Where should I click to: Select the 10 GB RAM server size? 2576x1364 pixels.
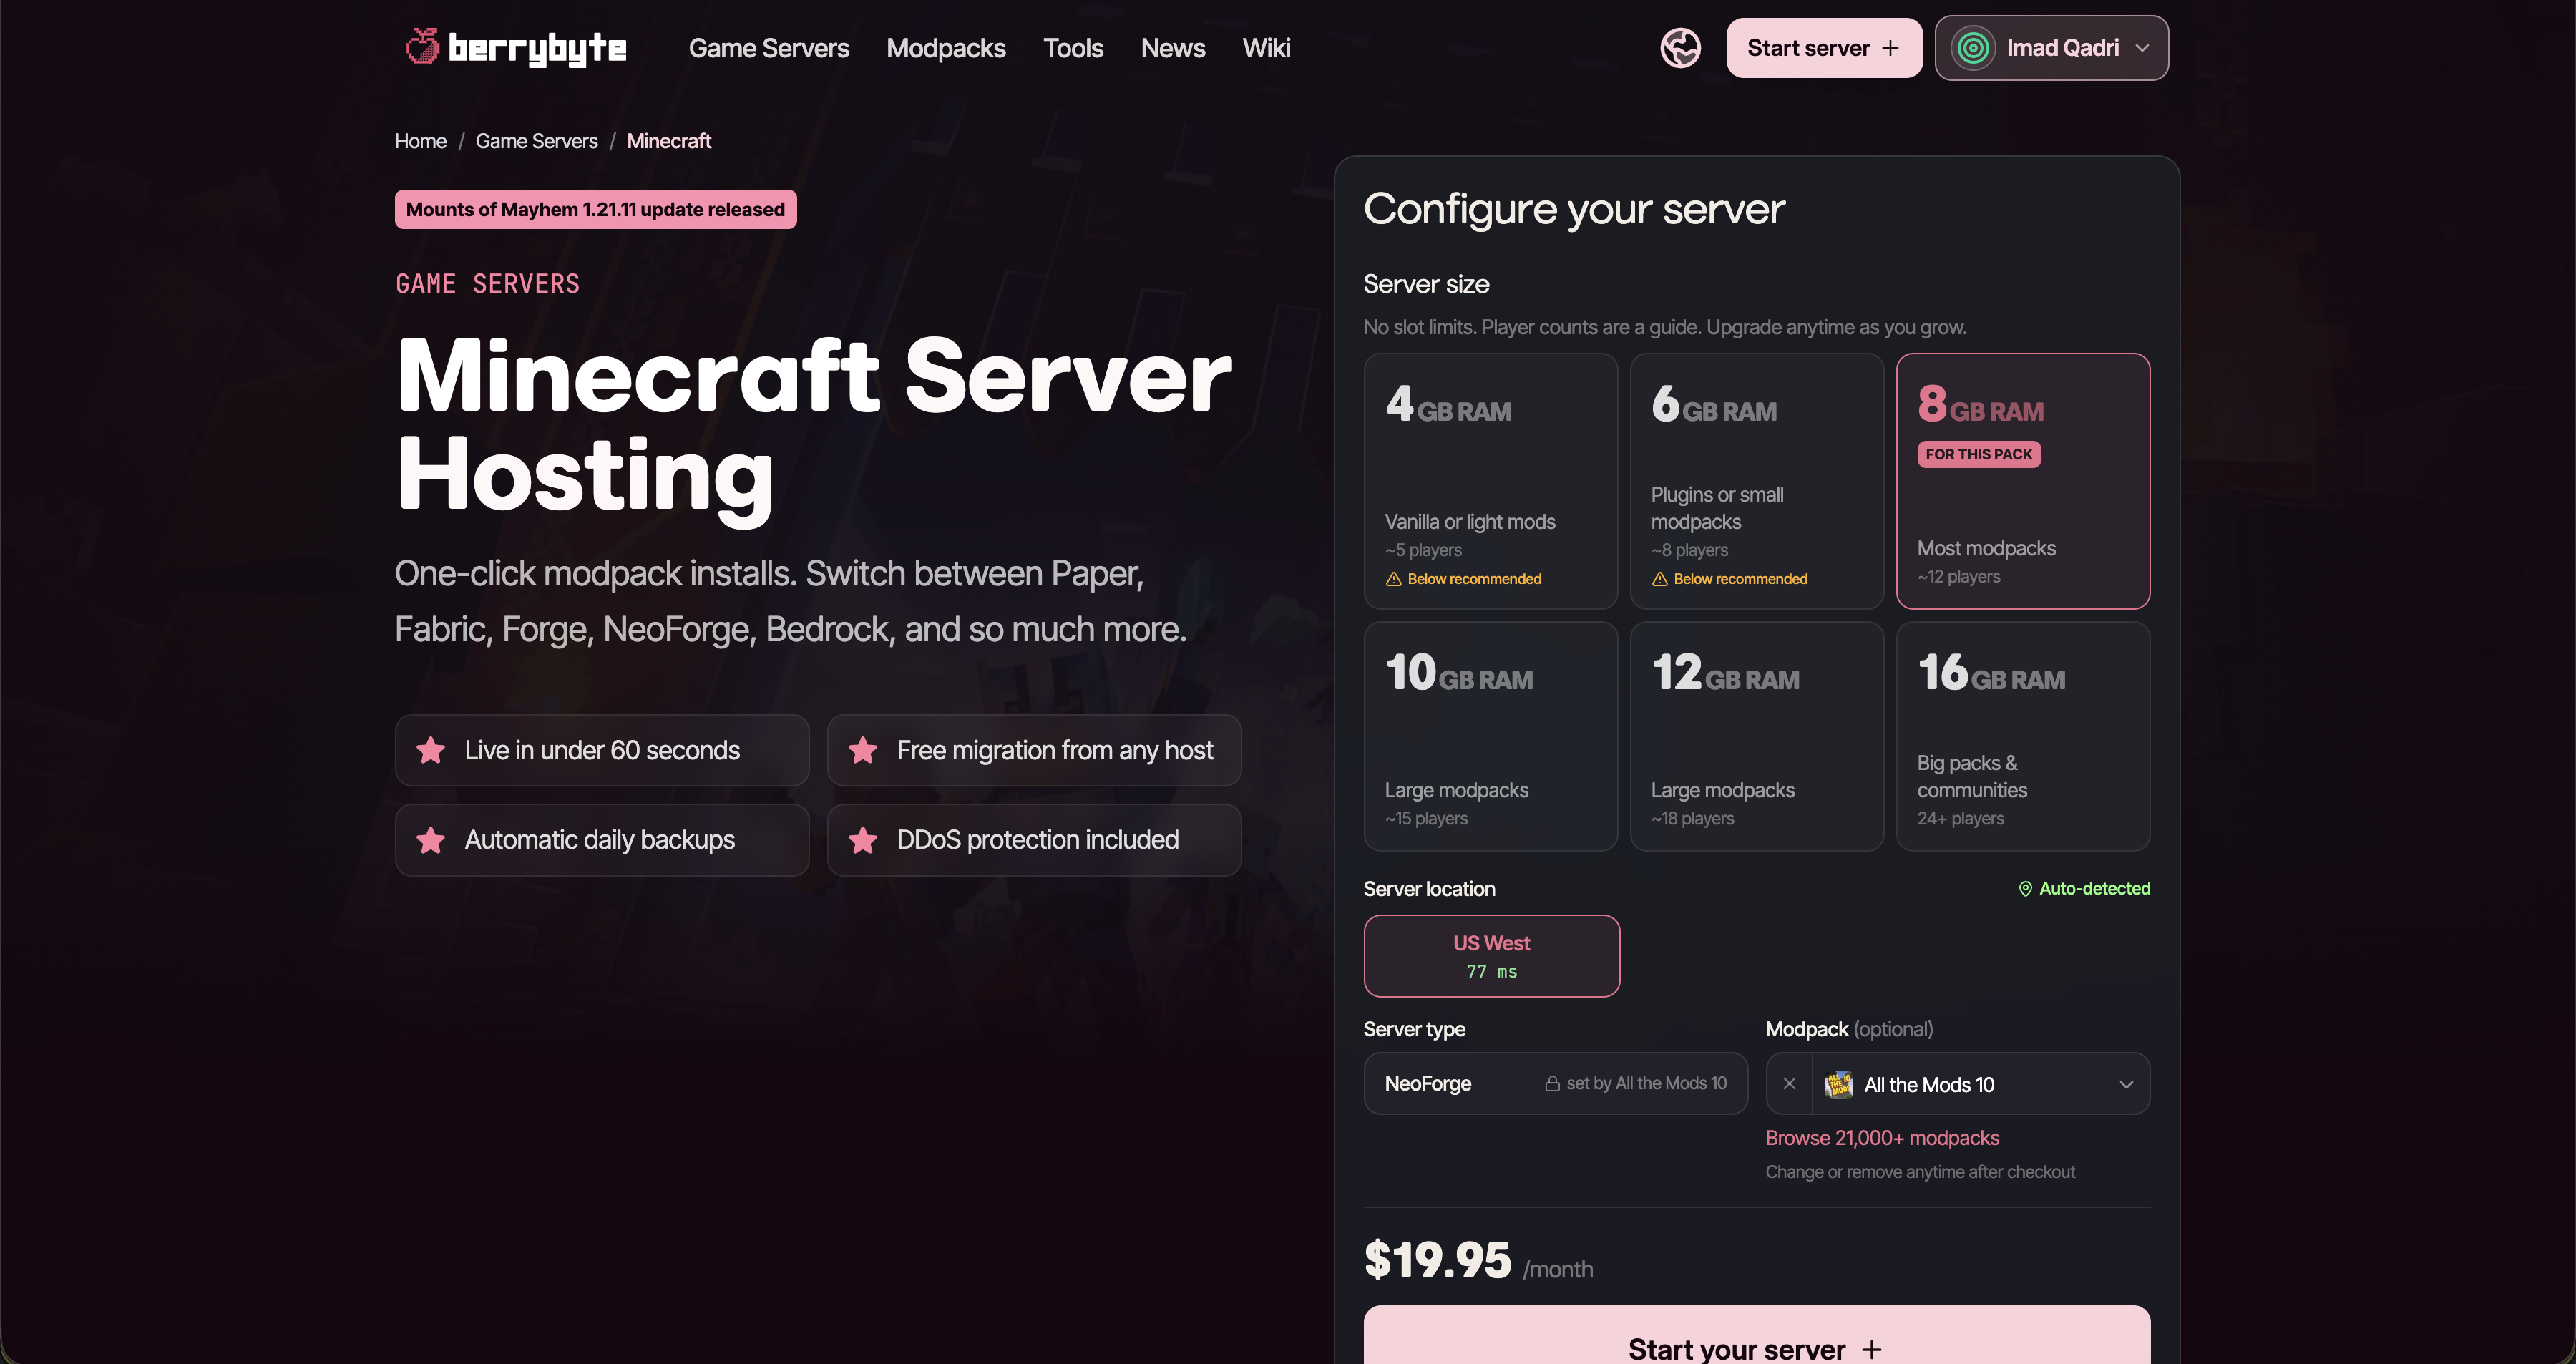[1490, 737]
